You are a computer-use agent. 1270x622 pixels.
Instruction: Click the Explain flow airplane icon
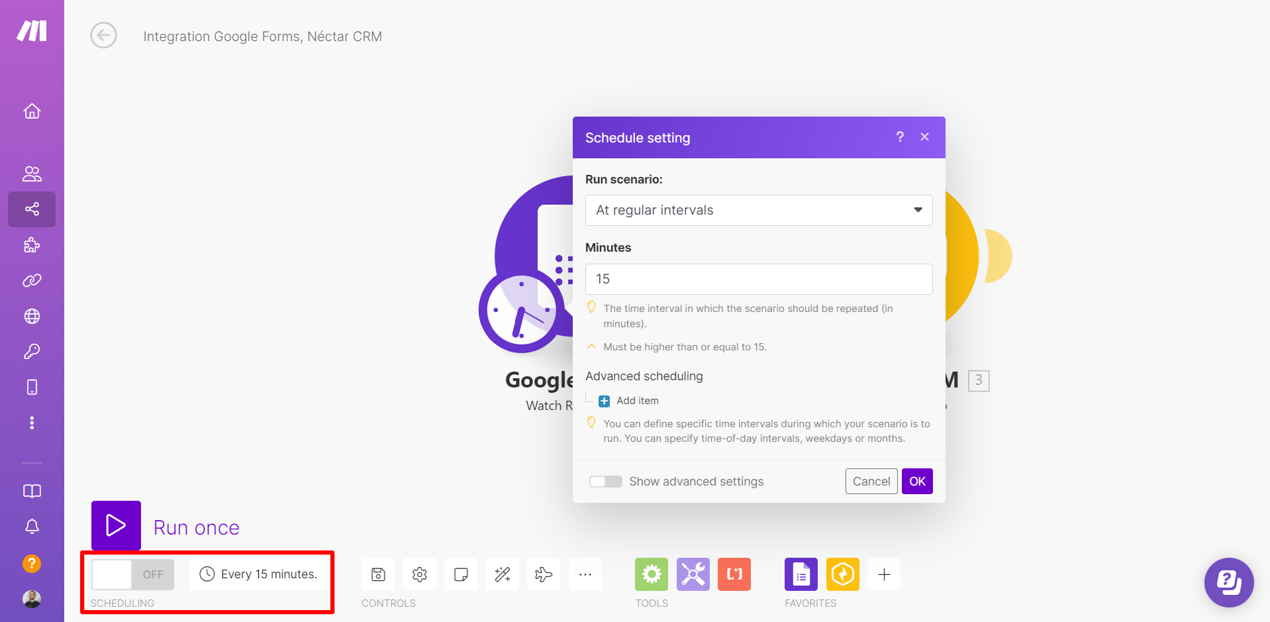click(x=544, y=574)
